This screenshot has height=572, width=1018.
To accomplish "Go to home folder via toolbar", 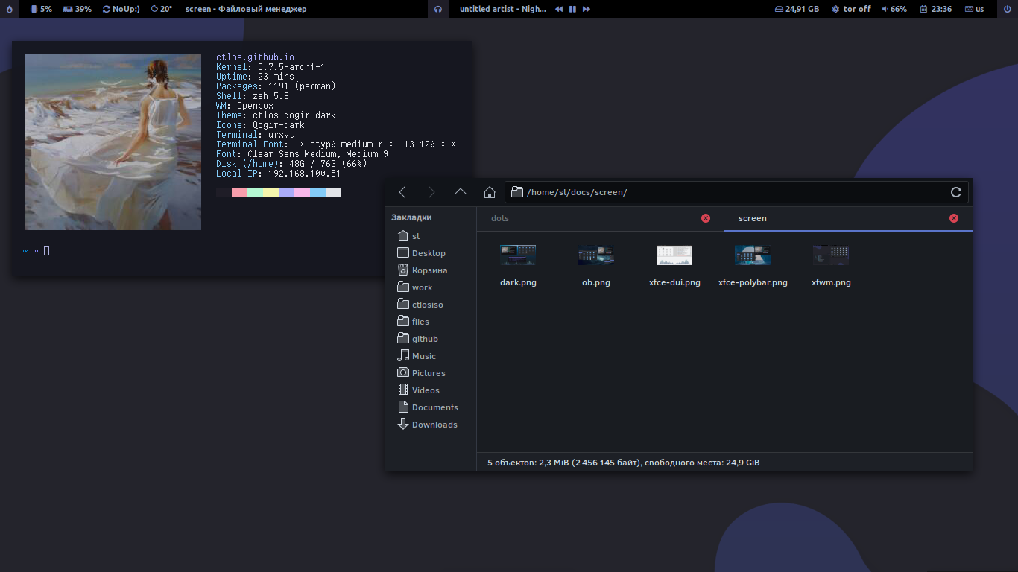I will [490, 192].
